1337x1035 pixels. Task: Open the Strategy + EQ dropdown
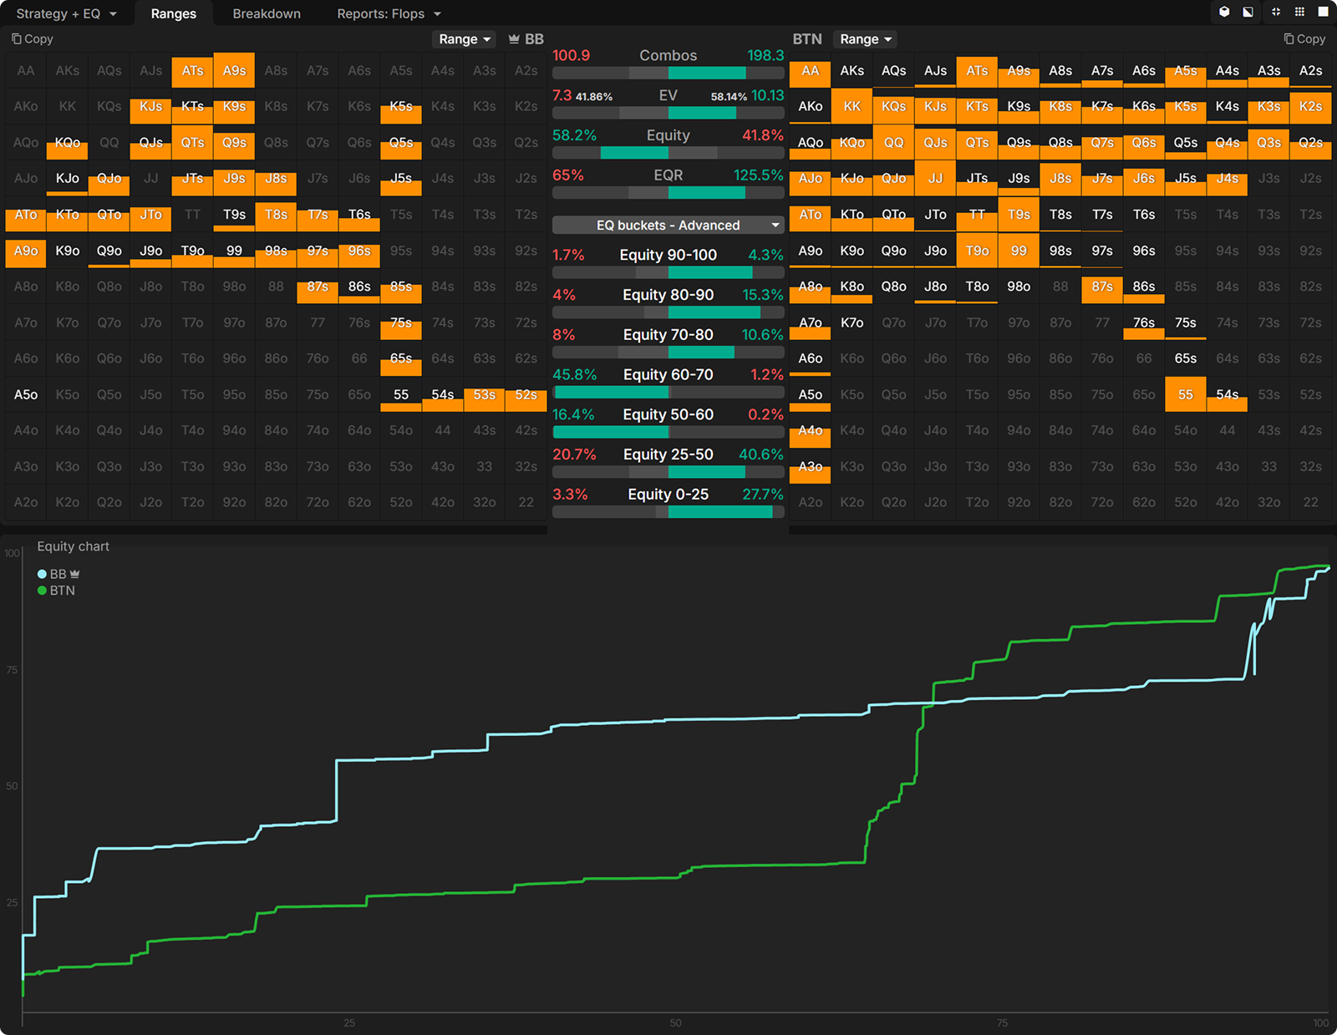66,14
